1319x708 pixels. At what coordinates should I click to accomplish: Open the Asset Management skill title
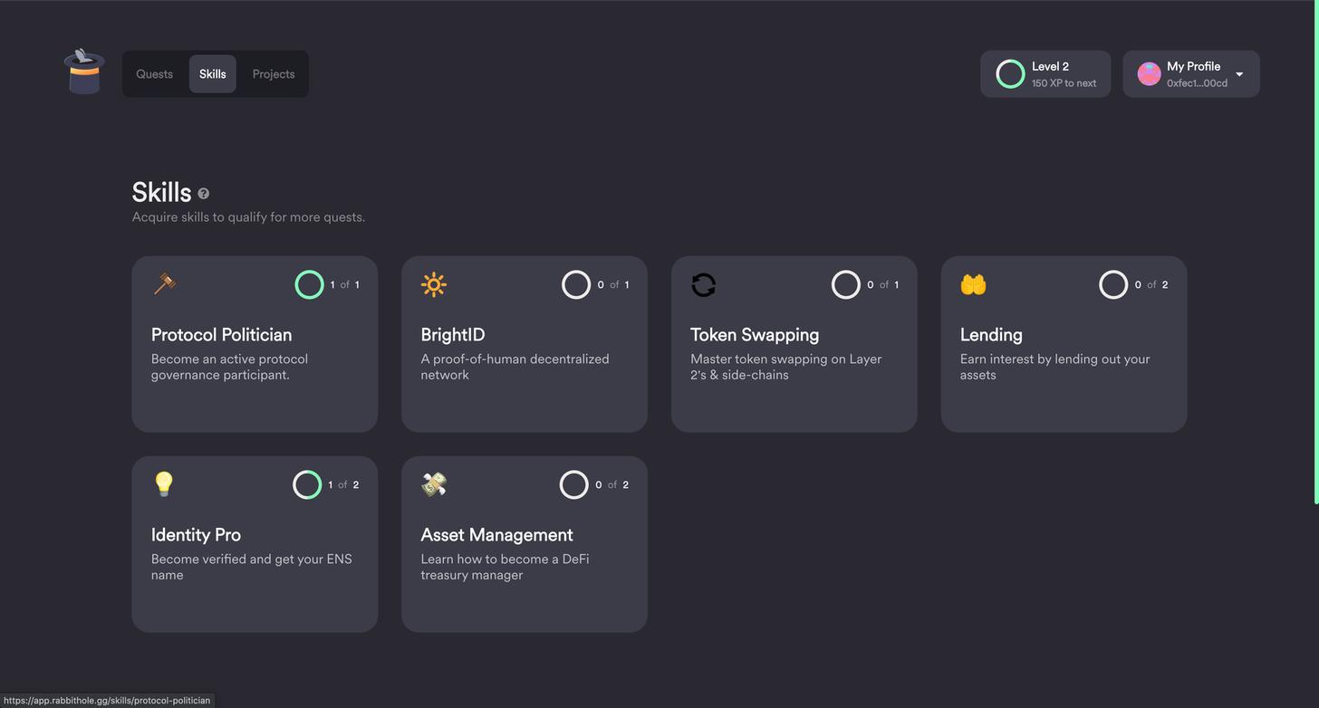(x=496, y=535)
